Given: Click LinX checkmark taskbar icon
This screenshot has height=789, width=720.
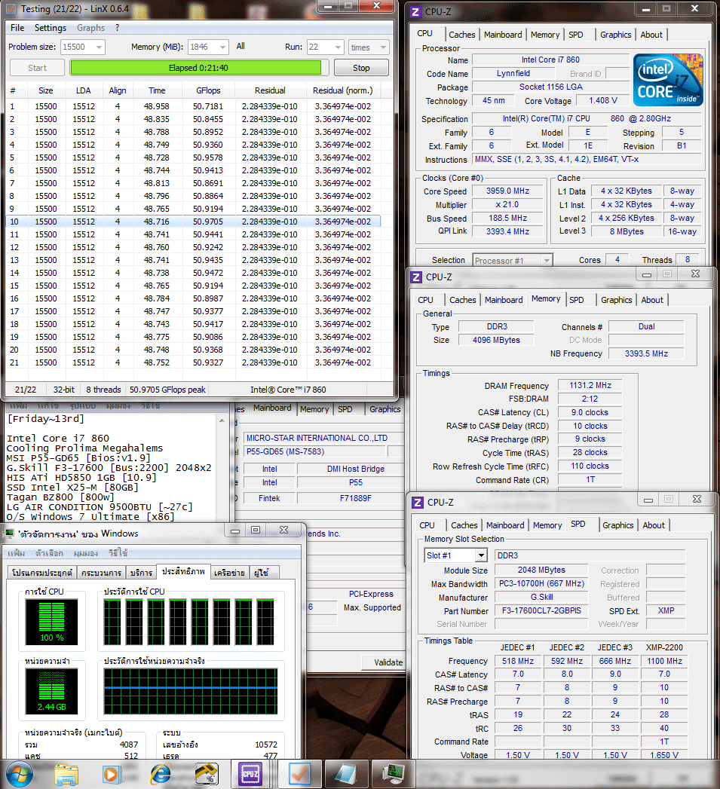Looking at the screenshot, I should click(x=299, y=775).
